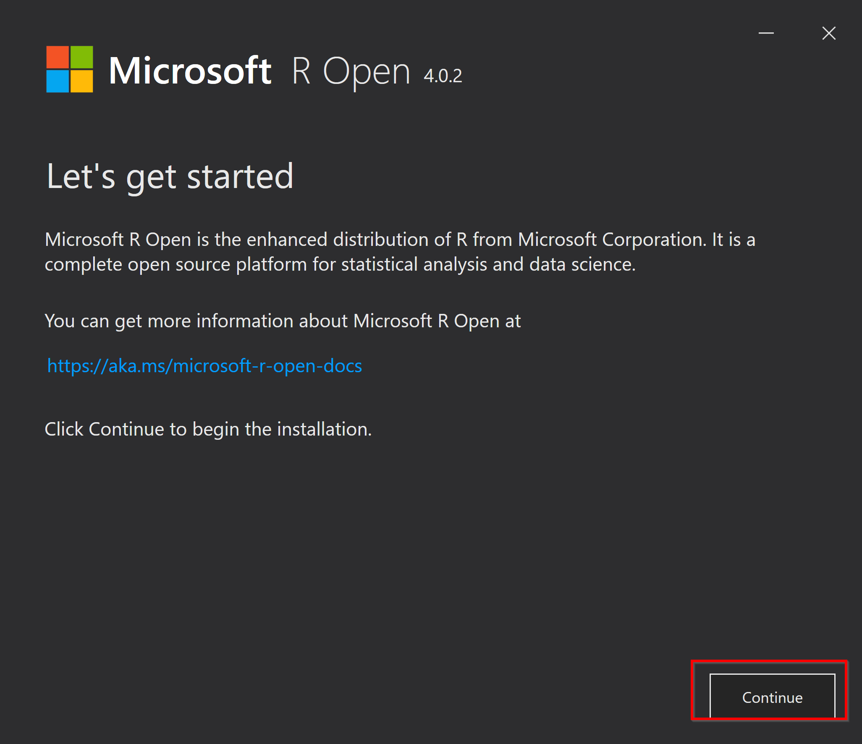862x744 pixels.
Task: Minimize the R Open installer window
Action: (x=766, y=33)
